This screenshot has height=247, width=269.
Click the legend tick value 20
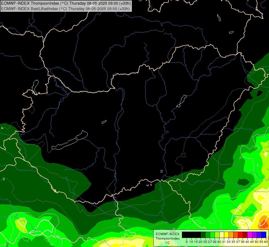pos(201,242)
